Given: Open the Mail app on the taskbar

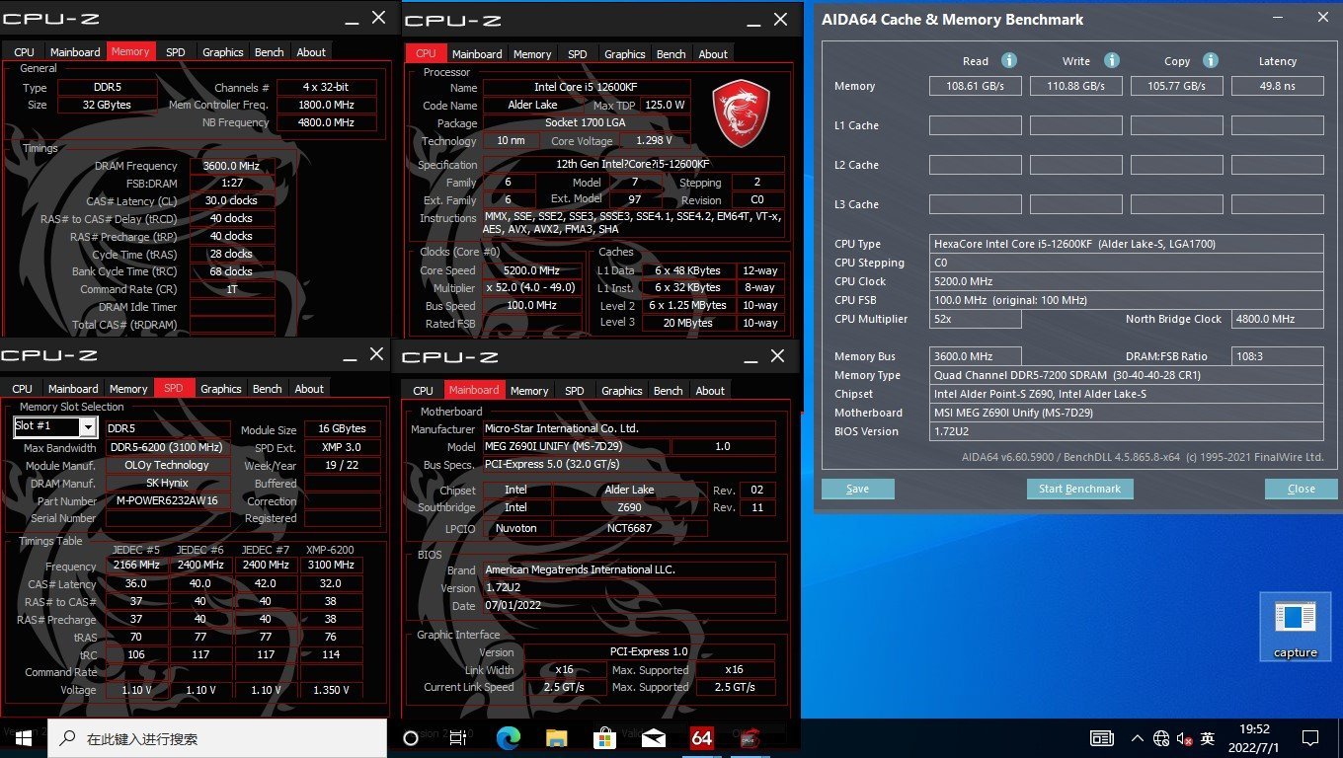Looking at the screenshot, I should (653, 737).
